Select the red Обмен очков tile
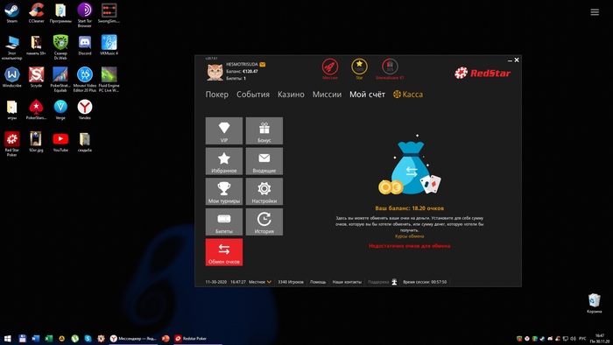The height and width of the screenshot is (345, 613). (224, 252)
